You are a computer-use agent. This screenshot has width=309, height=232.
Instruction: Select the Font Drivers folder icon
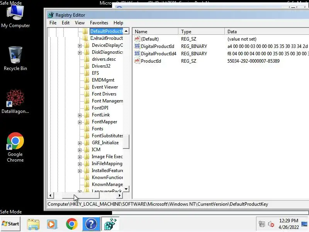[x=87, y=94]
